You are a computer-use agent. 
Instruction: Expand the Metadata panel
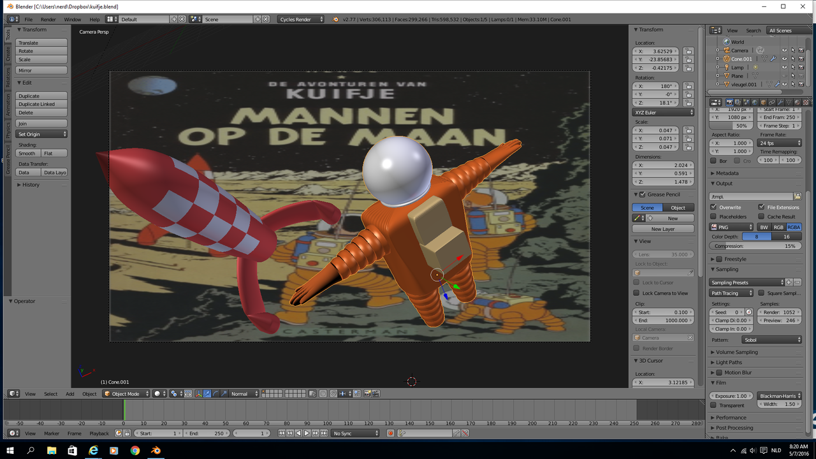tap(727, 173)
